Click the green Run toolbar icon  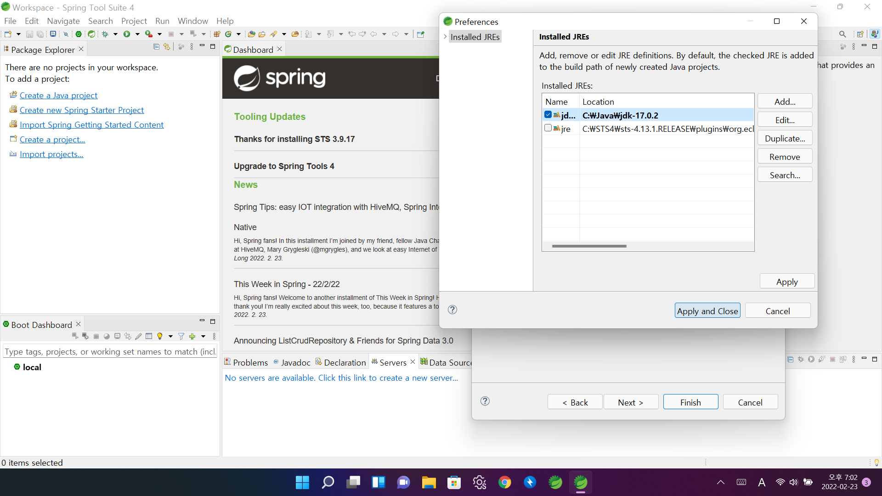tap(127, 34)
